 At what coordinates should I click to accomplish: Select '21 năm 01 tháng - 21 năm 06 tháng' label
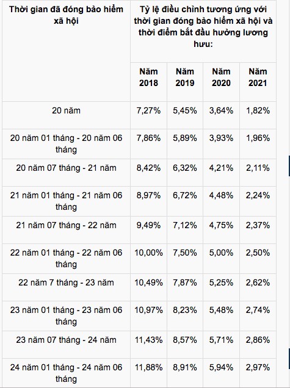66,201
